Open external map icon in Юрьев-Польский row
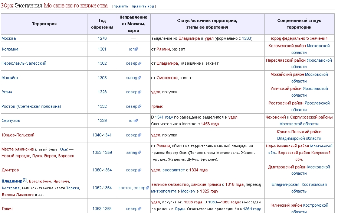The image size is (338, 213). 140,135
